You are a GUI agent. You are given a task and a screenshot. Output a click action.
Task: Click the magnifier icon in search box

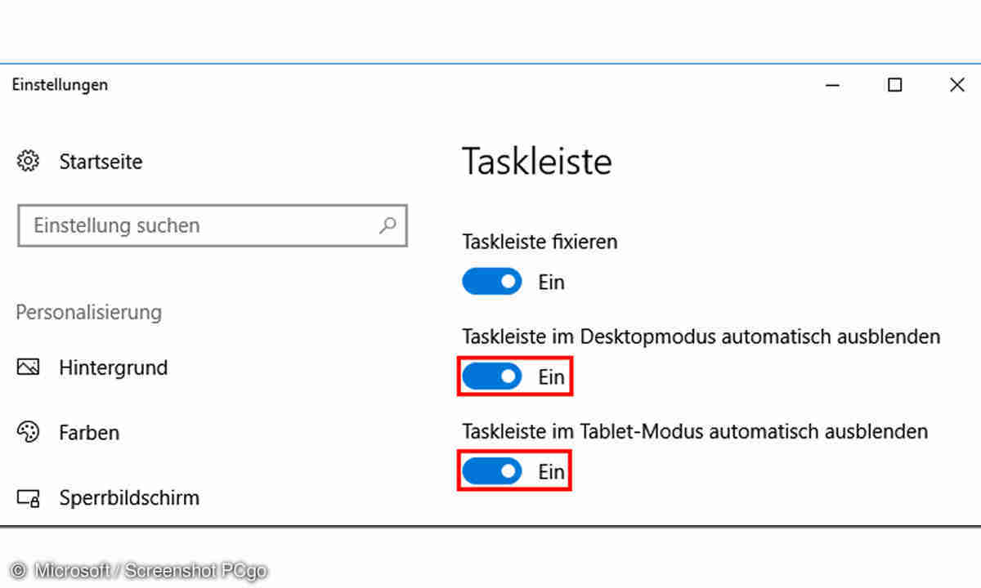pos(387,225)
